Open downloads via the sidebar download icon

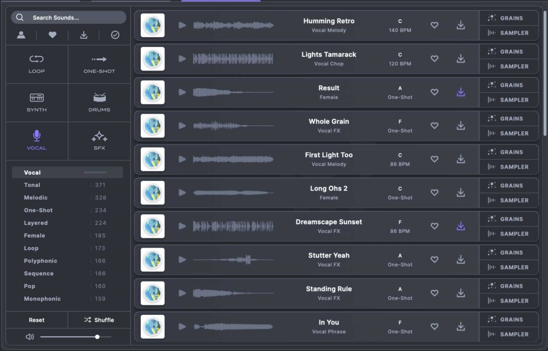click(x=84, y=35)
